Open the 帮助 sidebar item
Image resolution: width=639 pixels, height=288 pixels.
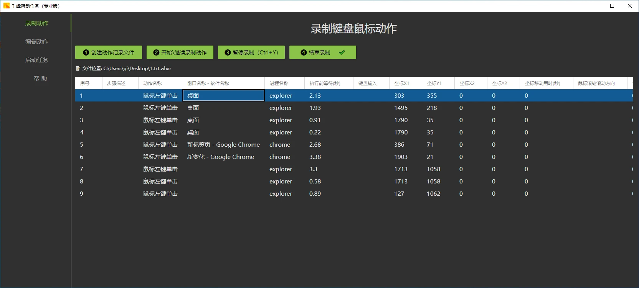[x=40, y=79]
